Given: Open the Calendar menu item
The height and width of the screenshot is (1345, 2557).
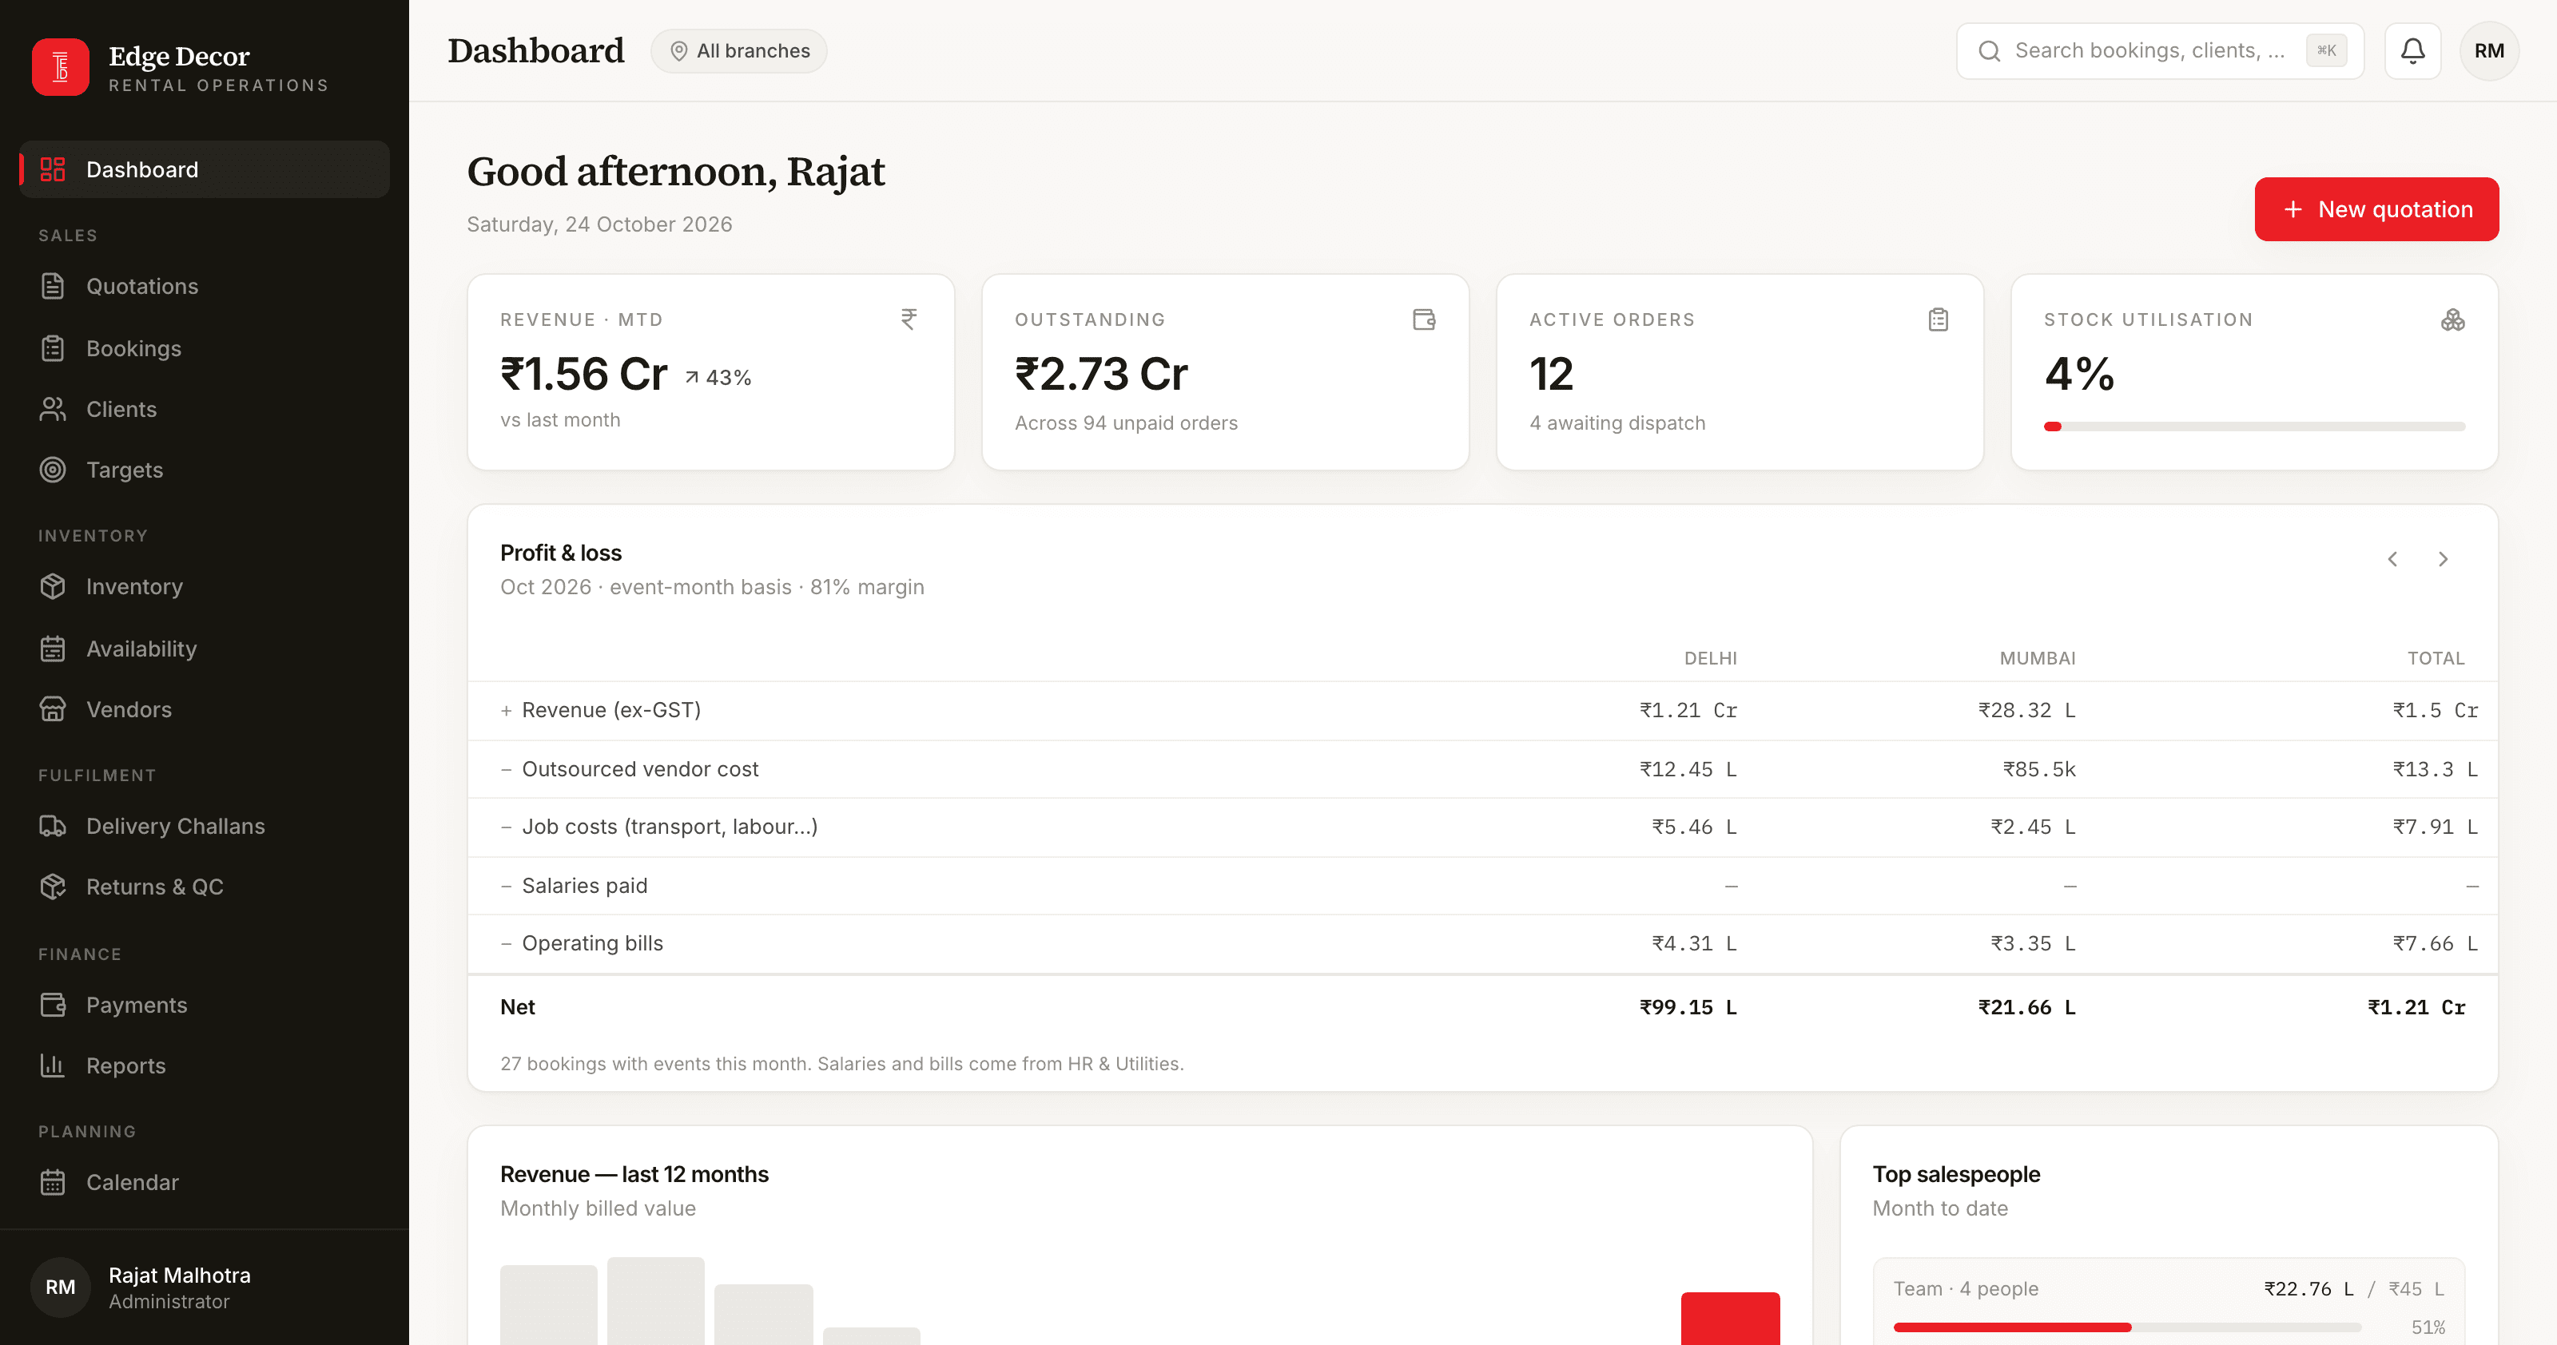Looking at the screenshot, I should coord(205,1182).
